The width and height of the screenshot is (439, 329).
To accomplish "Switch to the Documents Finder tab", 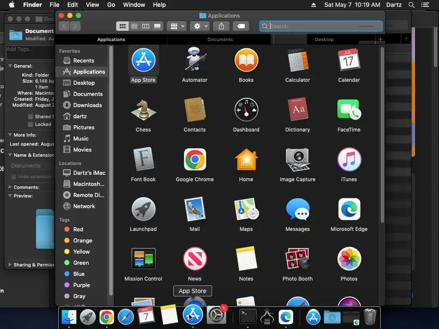I will (x=220, y=39).
